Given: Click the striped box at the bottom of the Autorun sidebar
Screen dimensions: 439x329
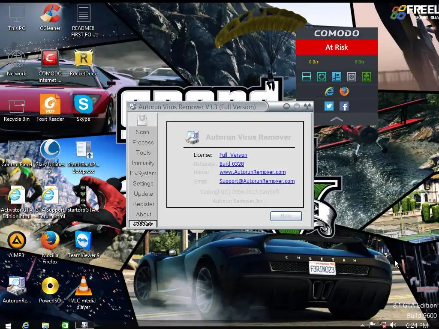Looking at the screenshot, I should click(x=143, y=224).
